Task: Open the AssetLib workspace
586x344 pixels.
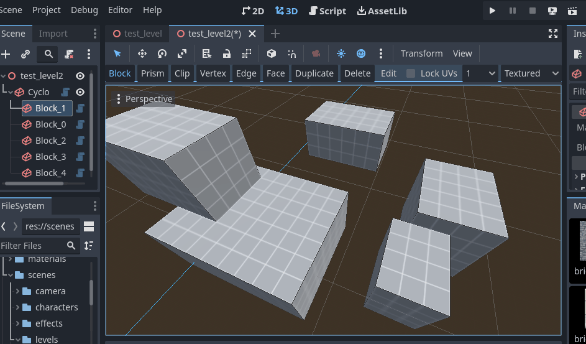Action: (x=382, y=11)
